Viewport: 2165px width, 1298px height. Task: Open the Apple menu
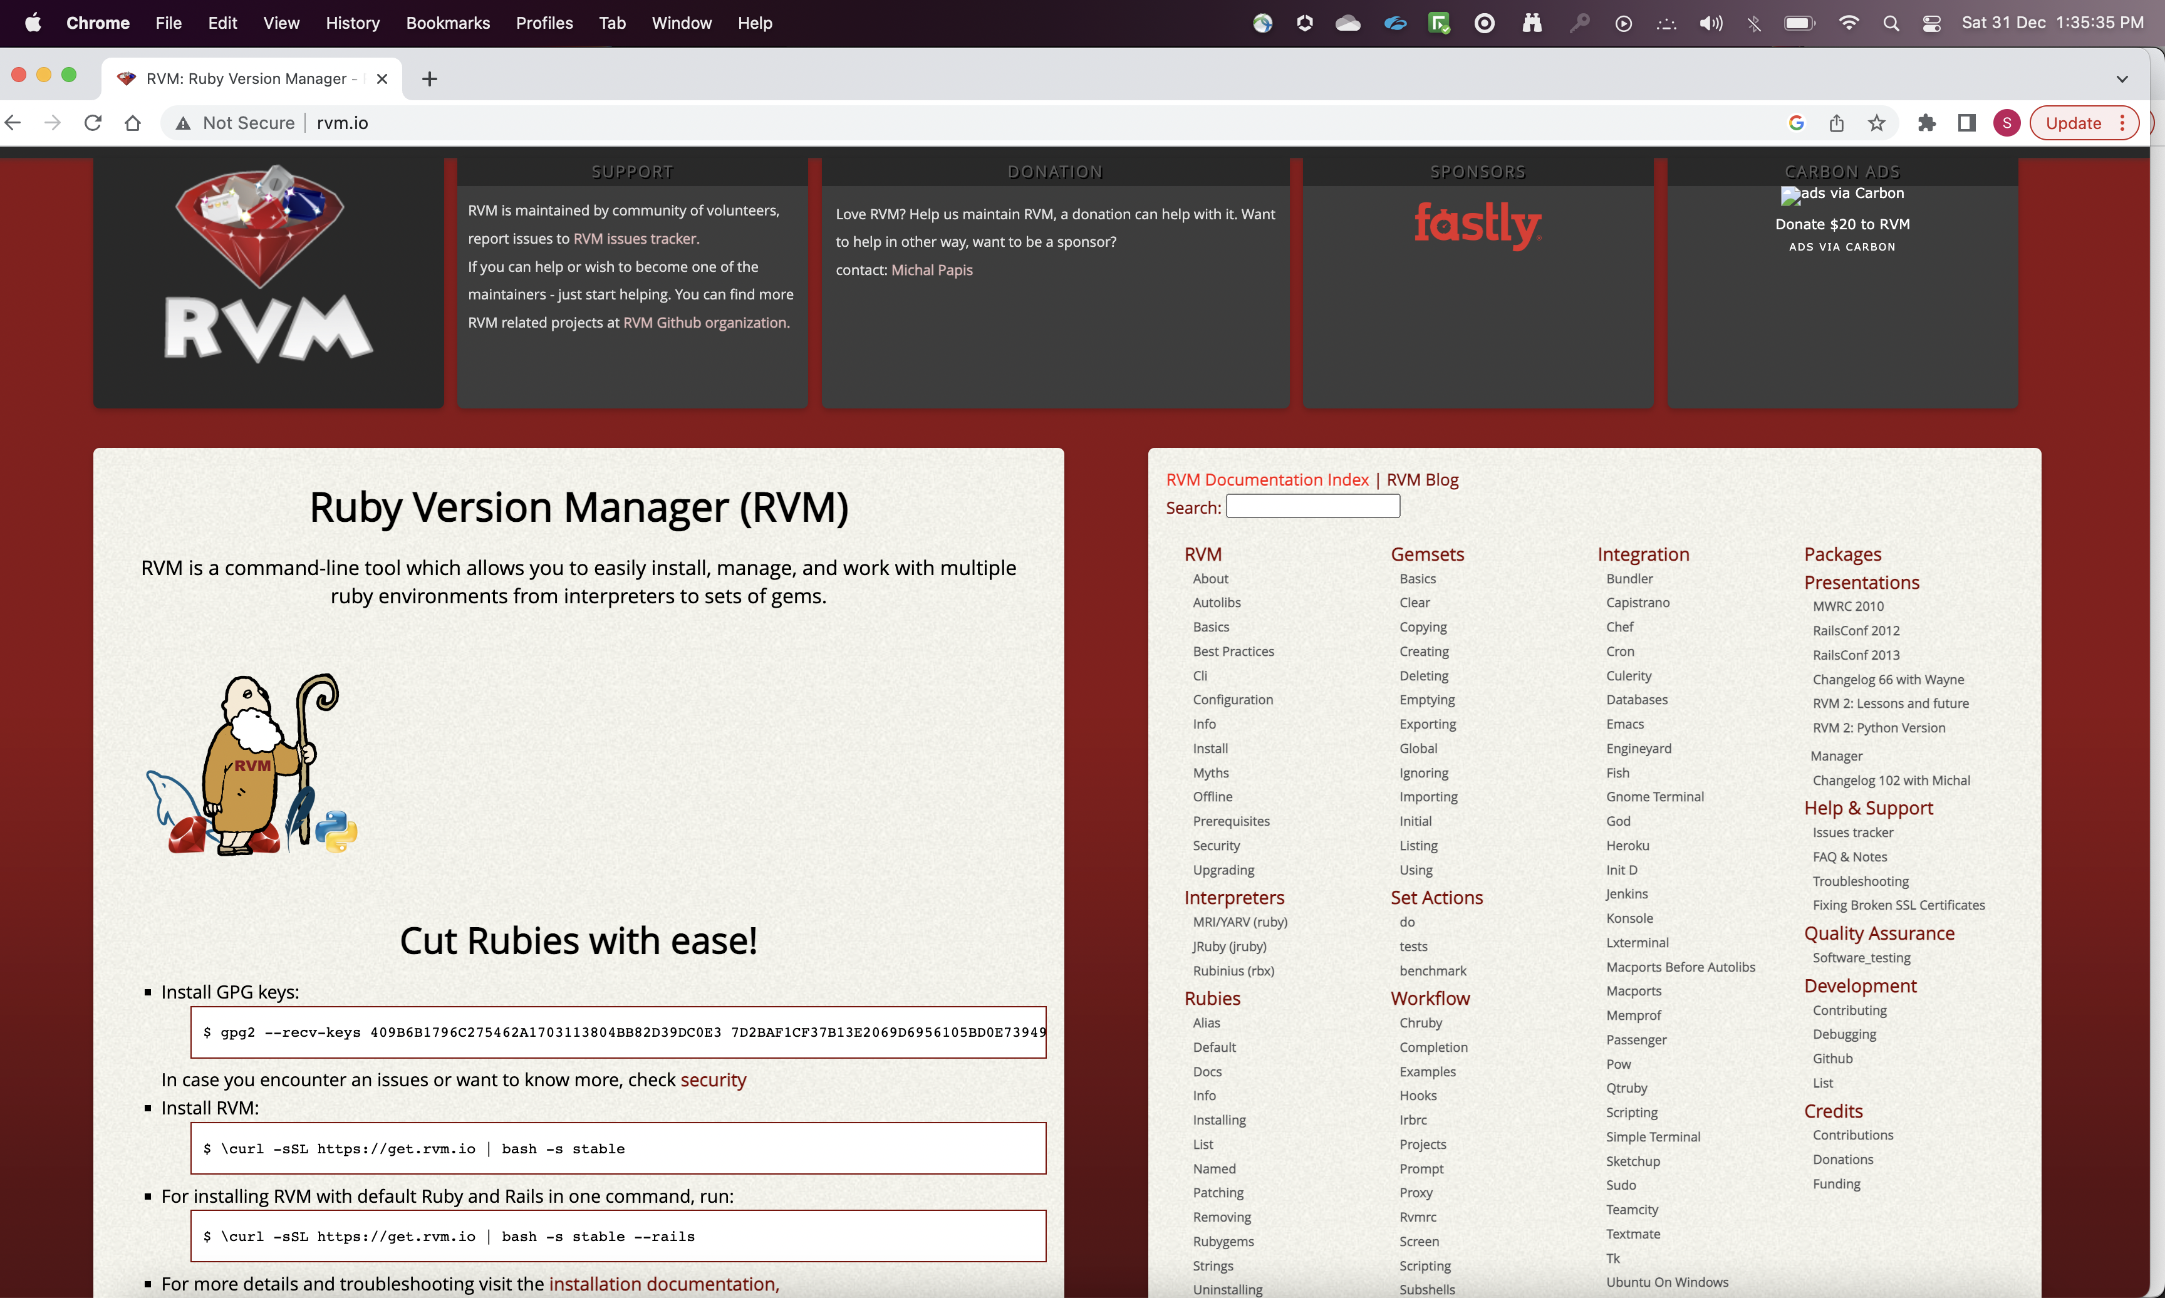(33, 23)
